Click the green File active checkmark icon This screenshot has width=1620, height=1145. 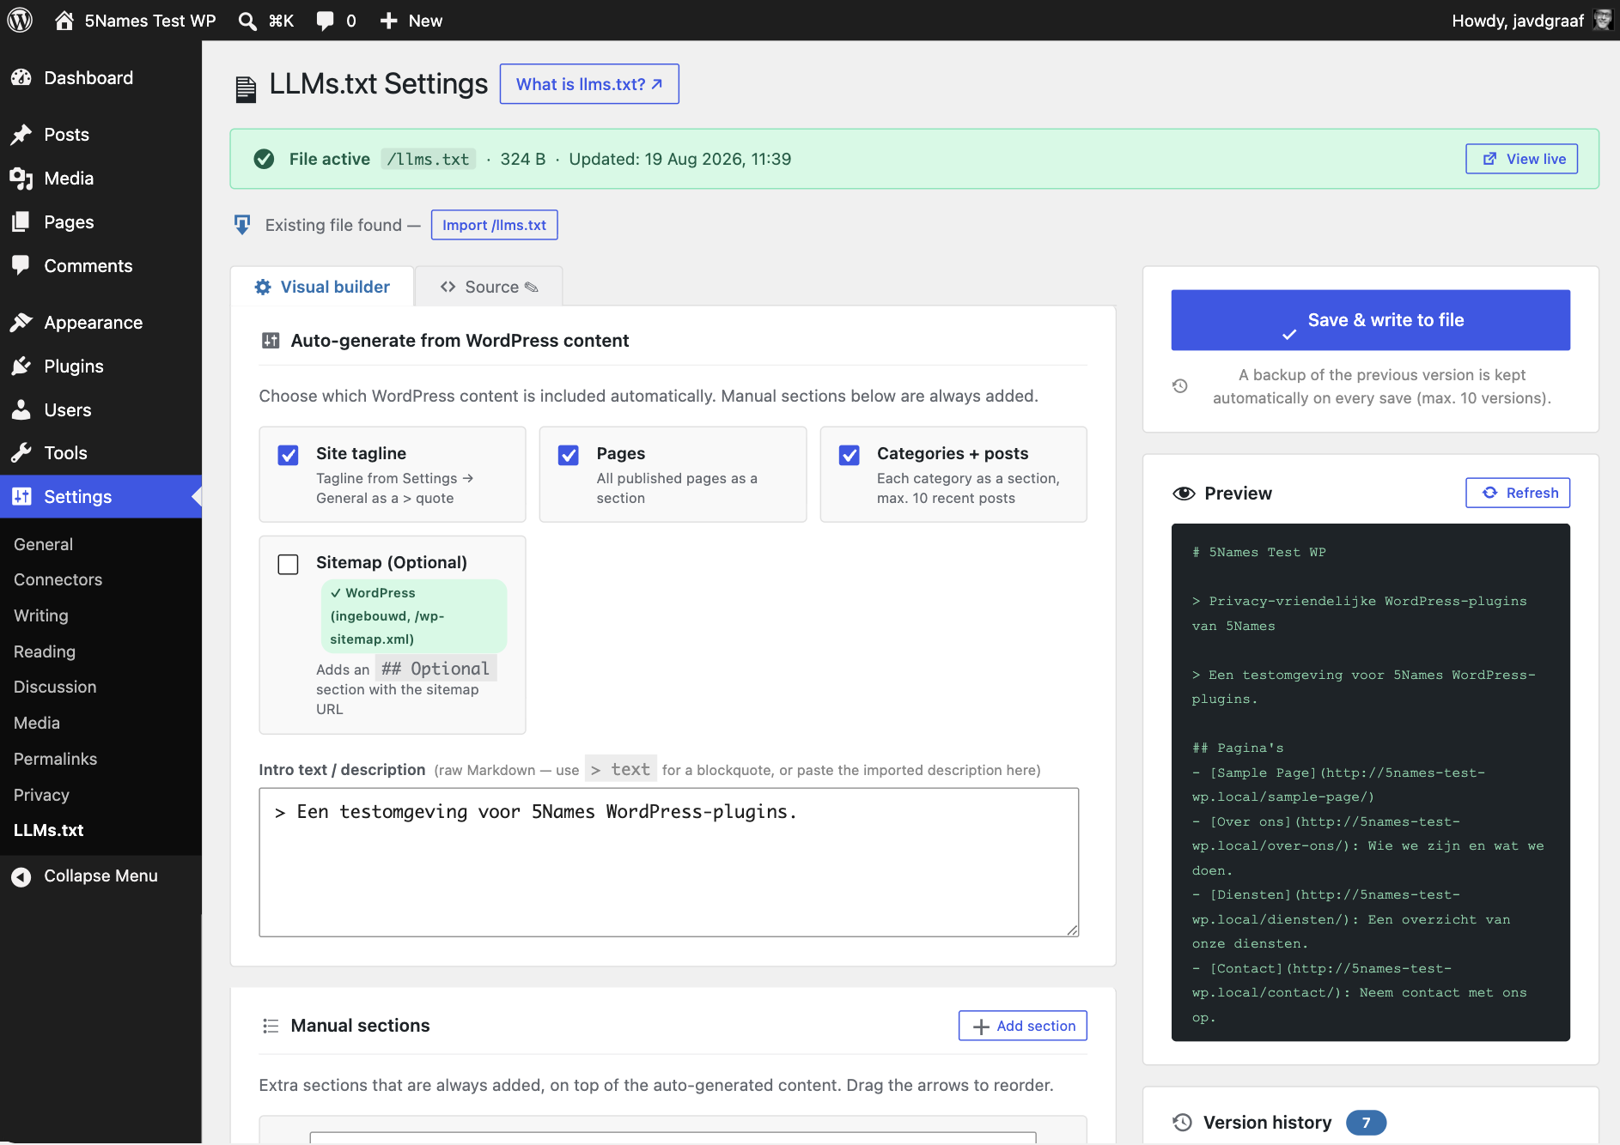pos(264,159)
